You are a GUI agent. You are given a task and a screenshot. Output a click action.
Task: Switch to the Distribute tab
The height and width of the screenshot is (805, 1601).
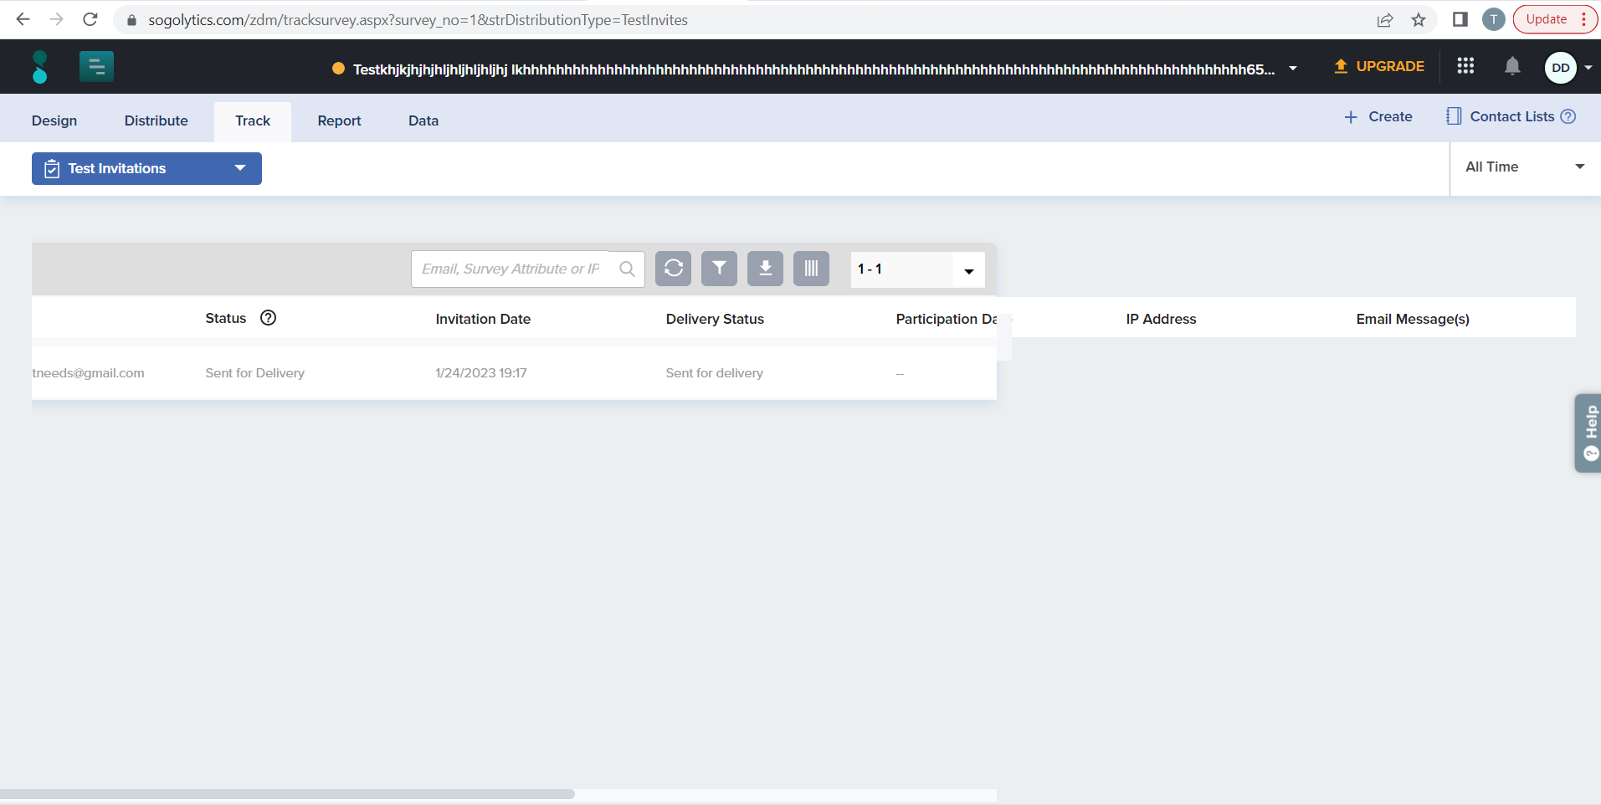(x=157, y=120)
